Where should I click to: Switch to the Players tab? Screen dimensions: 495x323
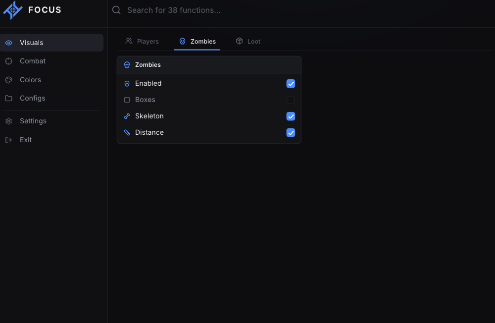(142, 42)
